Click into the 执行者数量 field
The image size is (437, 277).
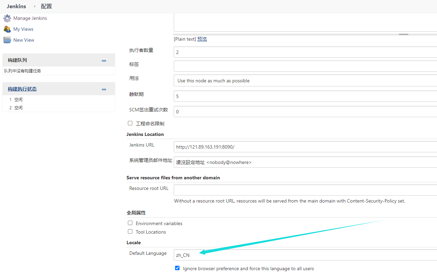[x=305, y=52]
